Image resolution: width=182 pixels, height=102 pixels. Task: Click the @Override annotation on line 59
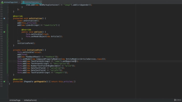tap(18, 16)
